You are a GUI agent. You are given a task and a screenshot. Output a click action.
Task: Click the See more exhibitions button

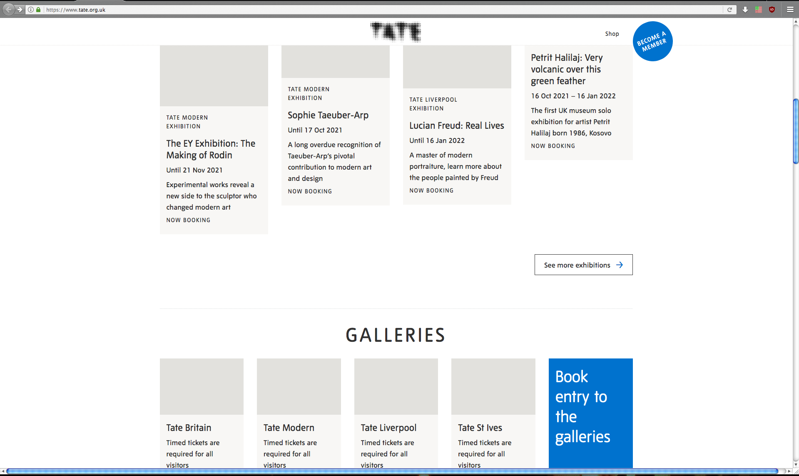point(583,265)
